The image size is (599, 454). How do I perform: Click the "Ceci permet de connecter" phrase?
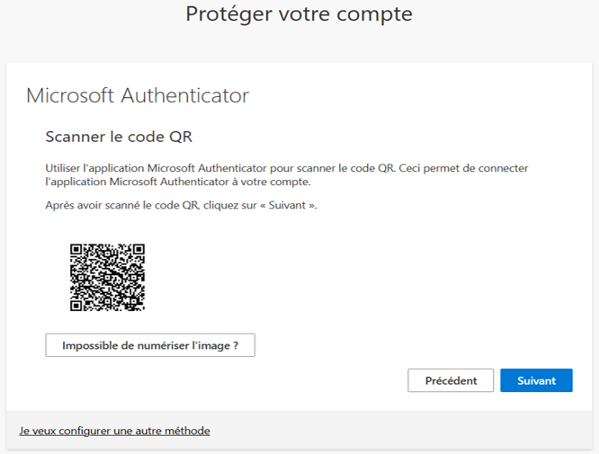(463, 168)
